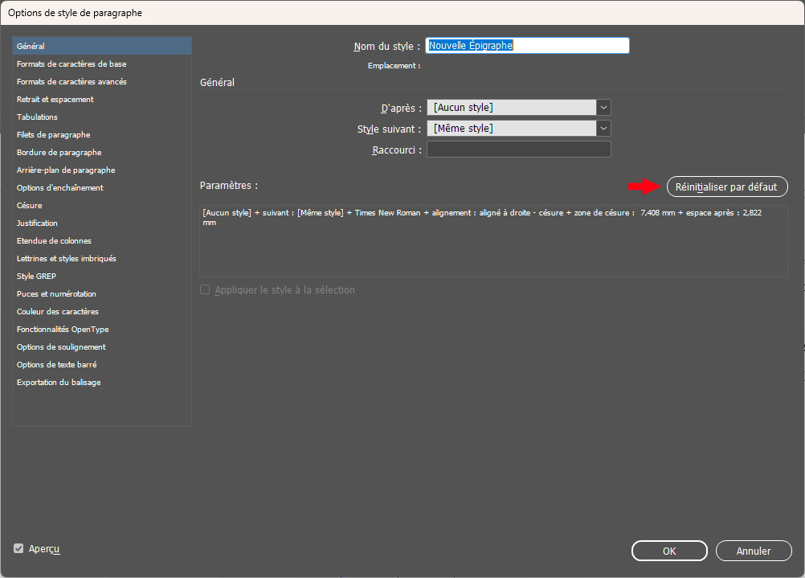Open Puces et numérotation settings
The height and width of the screenshot is (578, 805).
click(56, 293)
